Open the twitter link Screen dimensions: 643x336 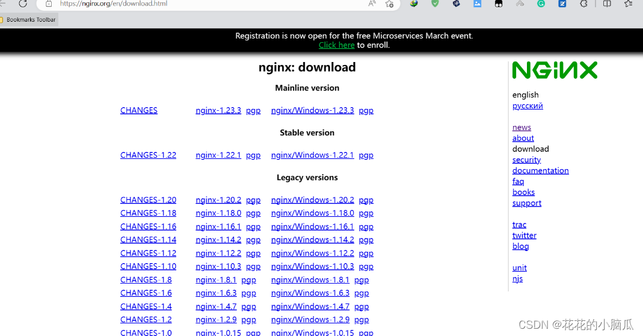(x=524, y=235)
